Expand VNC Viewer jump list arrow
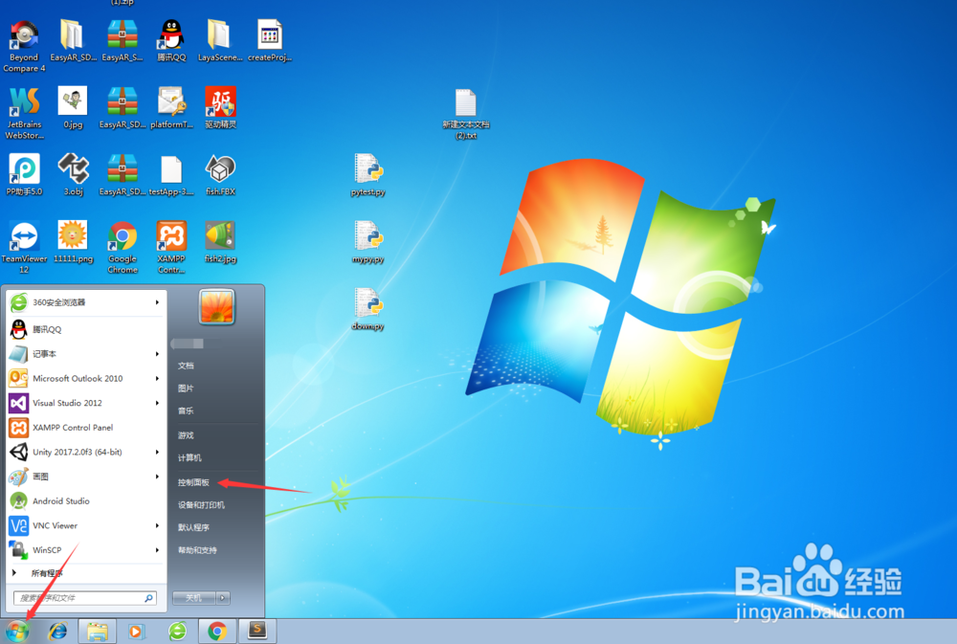This screenshot has width=957, height=644. [x=157, y=525]
